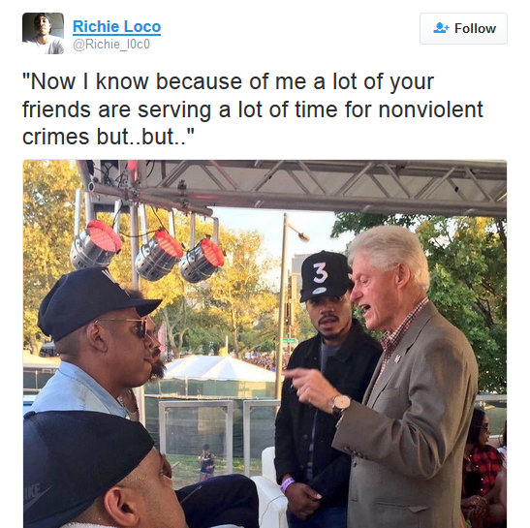
Task: Click the purple wristband in the photo
Action: coord(287,484)
